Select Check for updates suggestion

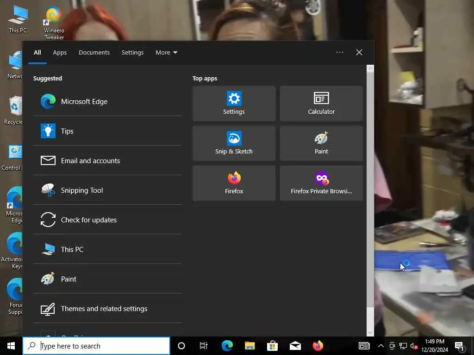tap(107, 220)
